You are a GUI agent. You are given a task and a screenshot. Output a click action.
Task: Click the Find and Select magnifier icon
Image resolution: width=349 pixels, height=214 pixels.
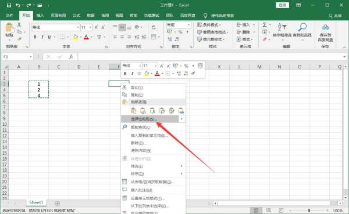302,27
